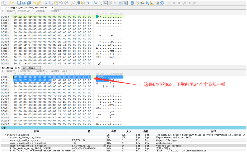This screenshot has width=247, height=152.
Task: Click the Stop script icon
Action: click(179, 3)
